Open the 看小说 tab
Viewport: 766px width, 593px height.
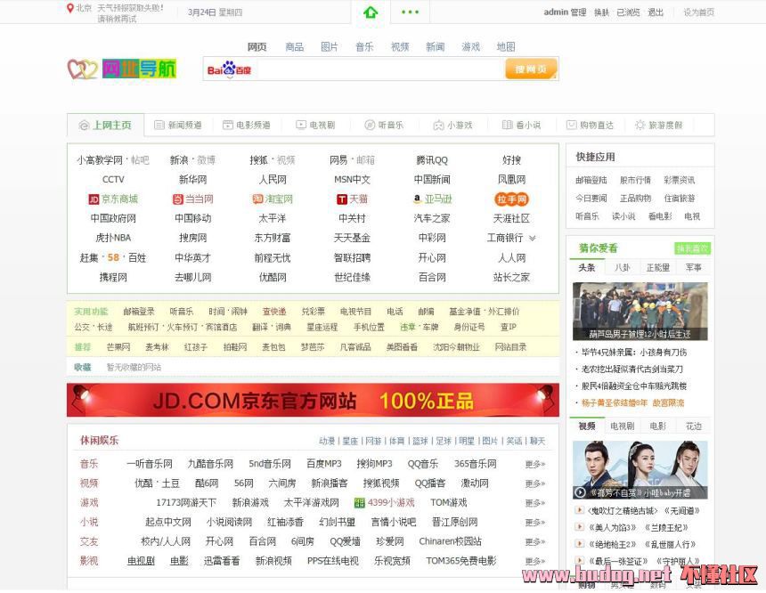click(521, 125)
